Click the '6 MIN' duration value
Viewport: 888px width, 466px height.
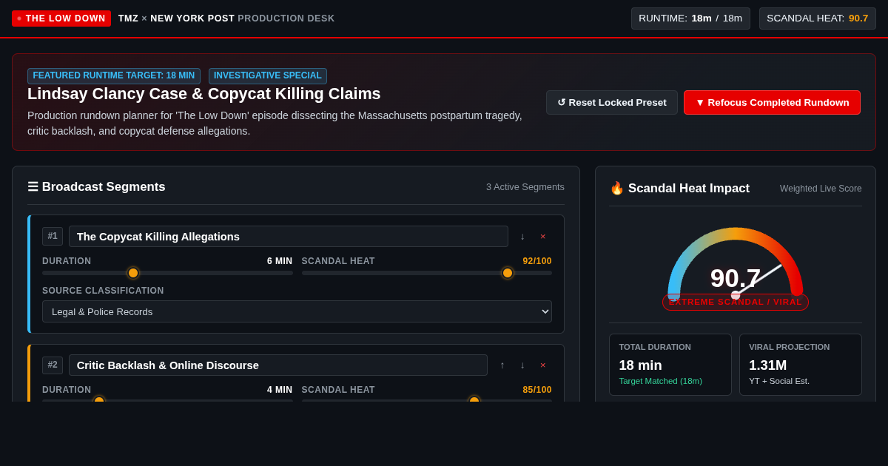point(280,261)
